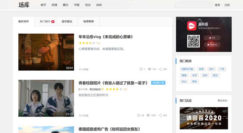Click heart like icon showing 1023
Viewport: 243px width, 133px height.
coord(148,115)
